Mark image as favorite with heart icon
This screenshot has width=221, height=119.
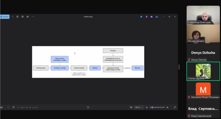point(8,107)
